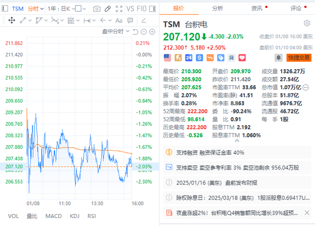The height and width of the screenshot is (226, 315).
Task: Select the chart measurement range tool
Action: (x=71, y=20)
